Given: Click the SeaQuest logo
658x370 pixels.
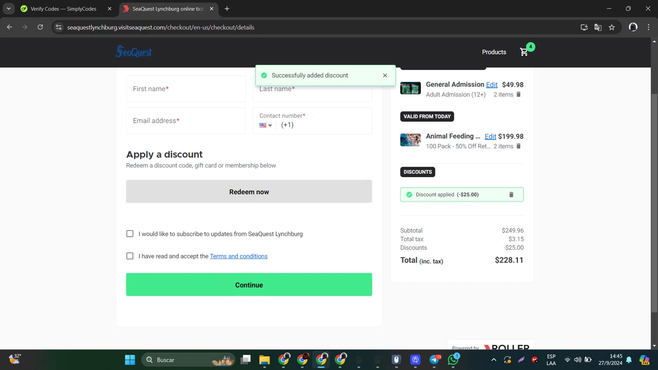Looking at the screenshot, I should [134, 52].
